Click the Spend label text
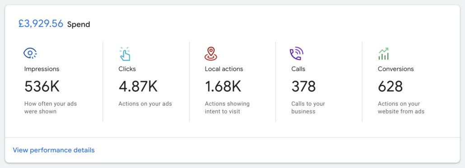 (x=79, y=25)
